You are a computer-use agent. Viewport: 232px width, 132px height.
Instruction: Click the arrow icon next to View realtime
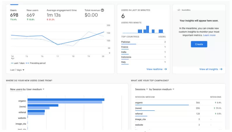(x=165, y=69)
